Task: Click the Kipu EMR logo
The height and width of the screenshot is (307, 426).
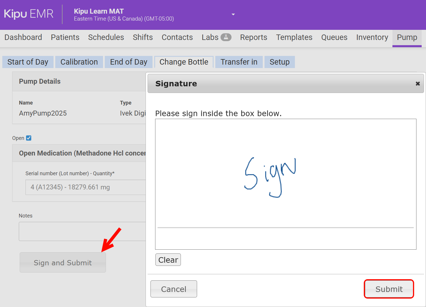Action: tap(29, 14)
